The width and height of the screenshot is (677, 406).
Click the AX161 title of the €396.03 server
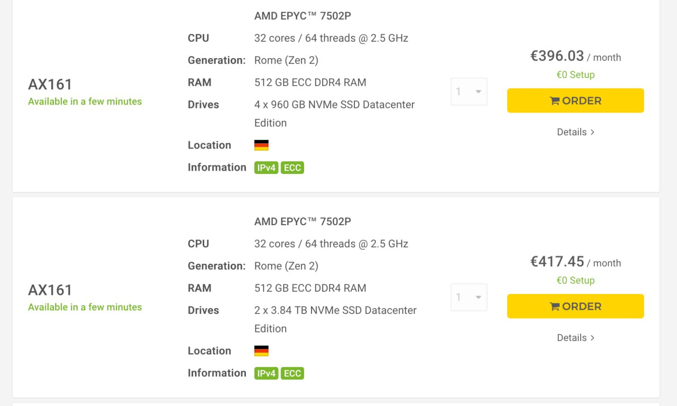coord(50,85)
